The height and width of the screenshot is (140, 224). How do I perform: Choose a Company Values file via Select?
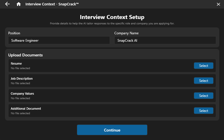click(203, 96)
